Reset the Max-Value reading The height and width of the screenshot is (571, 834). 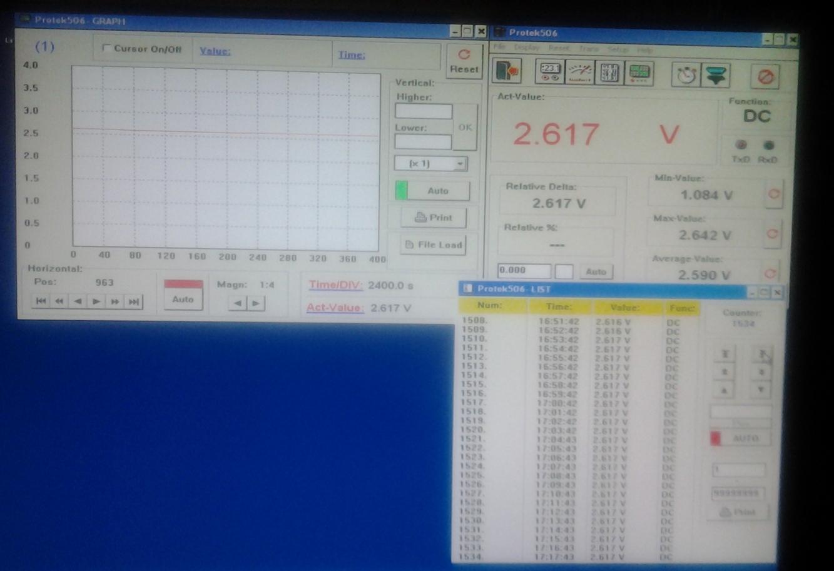click(x=773, y=235)
